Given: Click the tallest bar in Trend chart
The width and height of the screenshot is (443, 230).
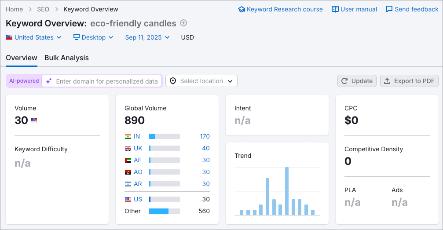Looking at the screenshot, I should pyautogui.click(x=287, y=191).
